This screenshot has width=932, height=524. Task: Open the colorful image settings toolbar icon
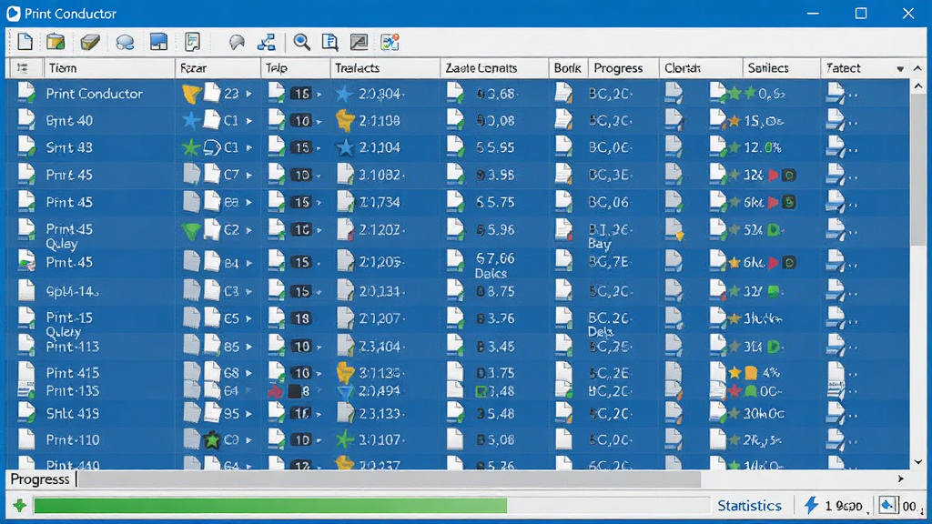coord(390,42)
